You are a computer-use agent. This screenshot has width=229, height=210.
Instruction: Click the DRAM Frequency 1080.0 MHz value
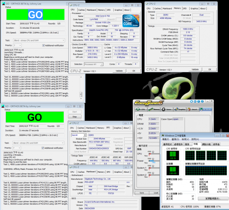tap(188, 29)
